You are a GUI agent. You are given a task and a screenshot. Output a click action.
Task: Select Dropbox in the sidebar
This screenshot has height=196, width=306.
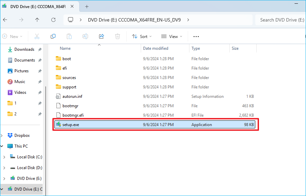(22, 135)
